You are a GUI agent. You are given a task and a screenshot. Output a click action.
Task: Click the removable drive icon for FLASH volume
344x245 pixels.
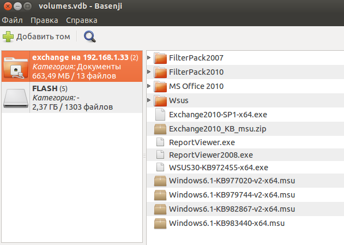click(16, 98)
